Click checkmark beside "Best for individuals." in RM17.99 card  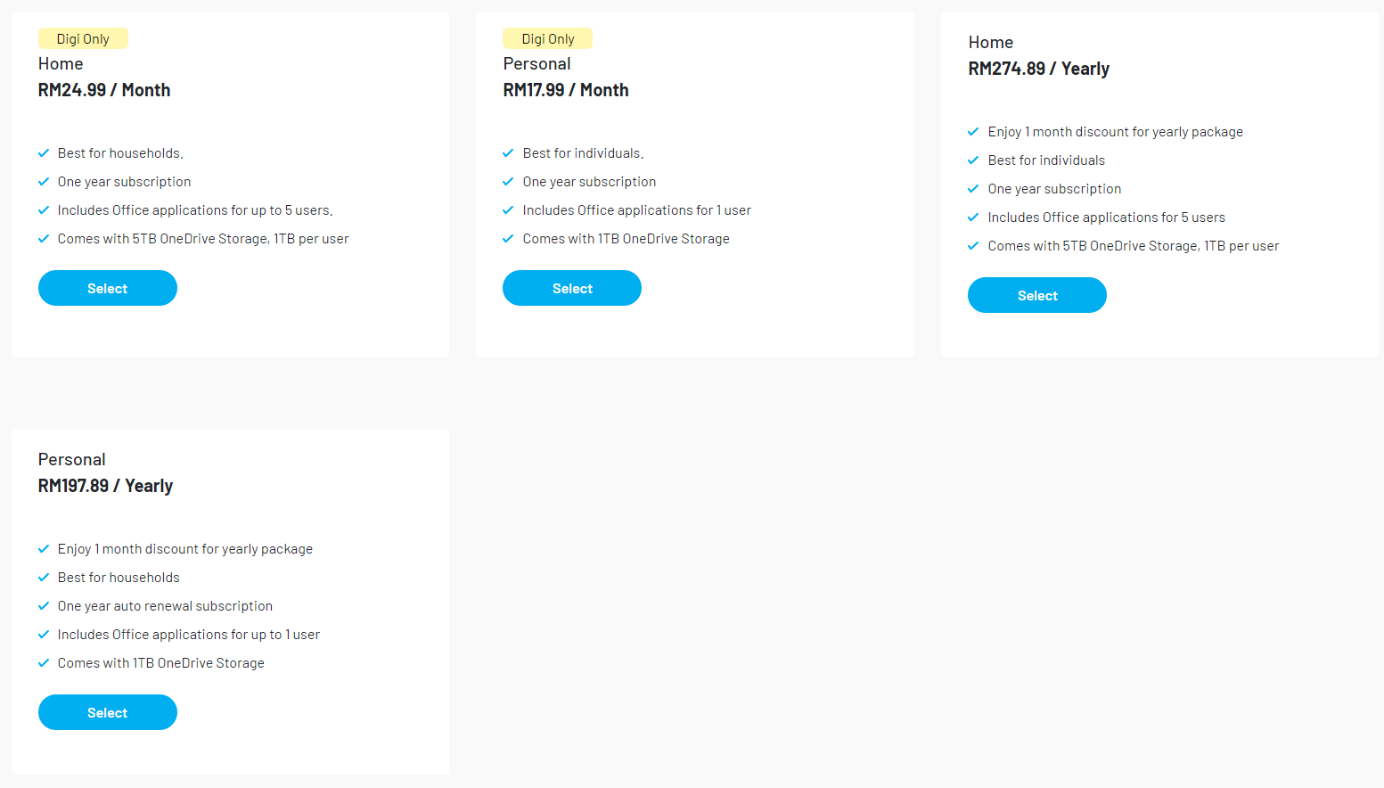pos(508,153)
